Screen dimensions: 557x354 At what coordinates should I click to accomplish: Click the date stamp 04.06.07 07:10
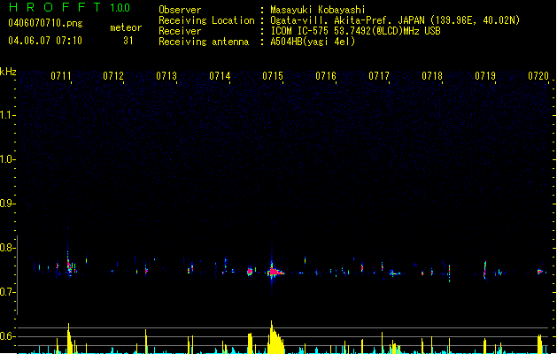(45, 41)
